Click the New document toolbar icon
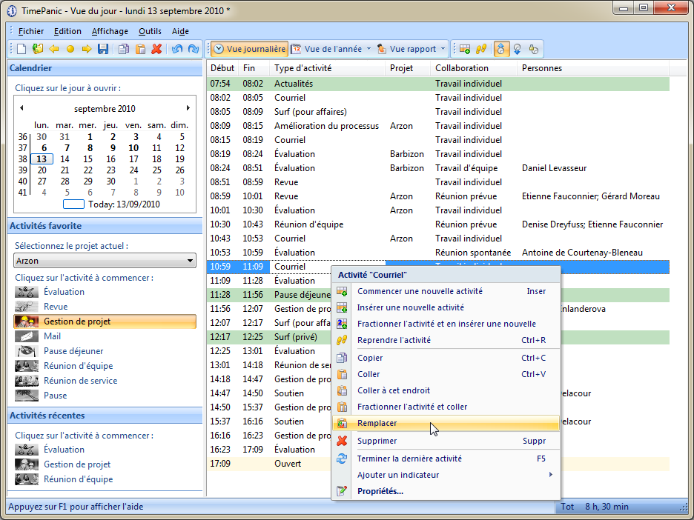This screenshot has height=520, width=694. [x=22, y=49]
